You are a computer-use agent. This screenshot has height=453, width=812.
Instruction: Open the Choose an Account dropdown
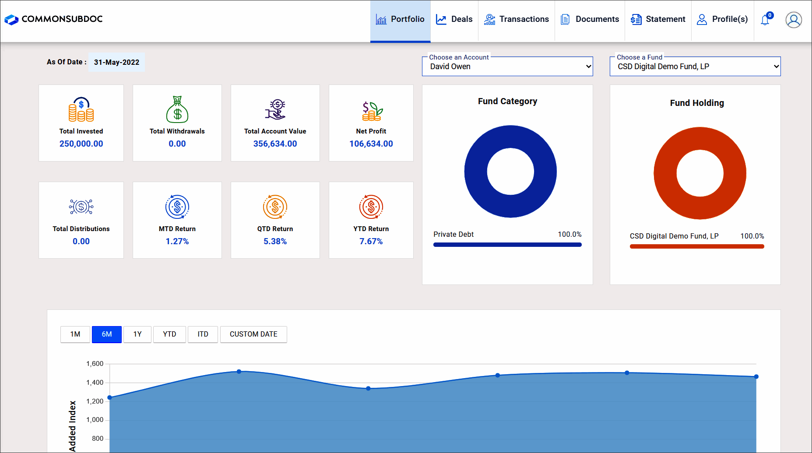coord(507,67)
